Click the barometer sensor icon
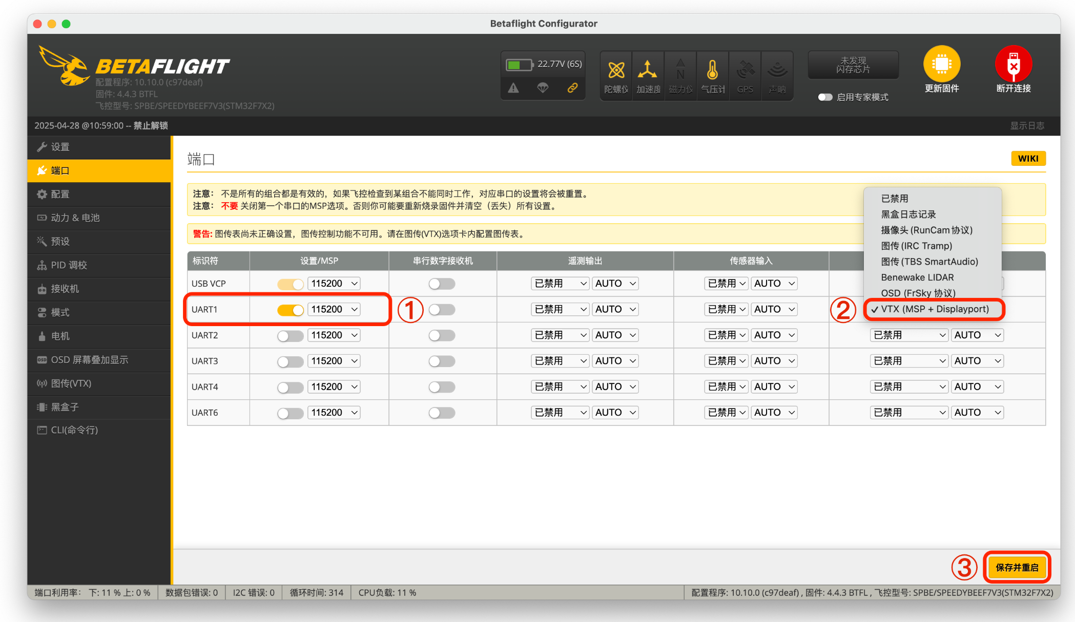Screen dimensions: 1075x622 (713, 70)
